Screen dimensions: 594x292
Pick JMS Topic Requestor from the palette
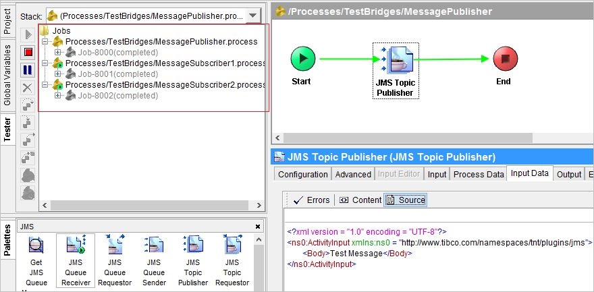(x=232, y=244)
